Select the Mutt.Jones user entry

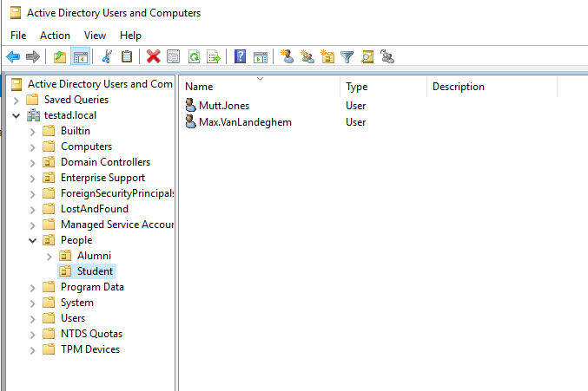pyautogui.click(x=224, y=106)
